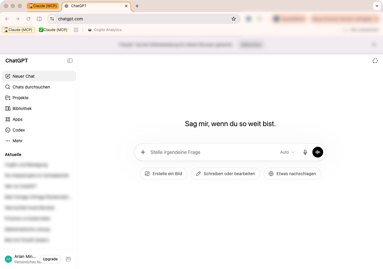Image resolution: width=383 pixels, height=269 pixels.
Task: Open the account profile menu at sidebar bottom
Action: coord(20,259)
